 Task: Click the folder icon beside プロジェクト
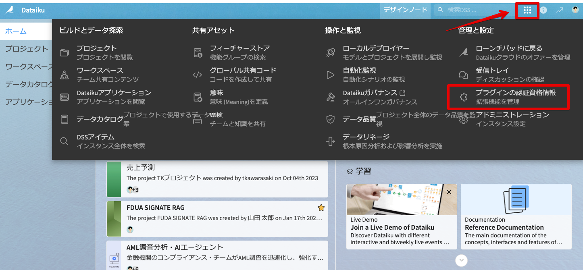64,52
